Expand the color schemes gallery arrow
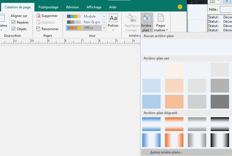 pyautogui.click(x=104, y=28)
